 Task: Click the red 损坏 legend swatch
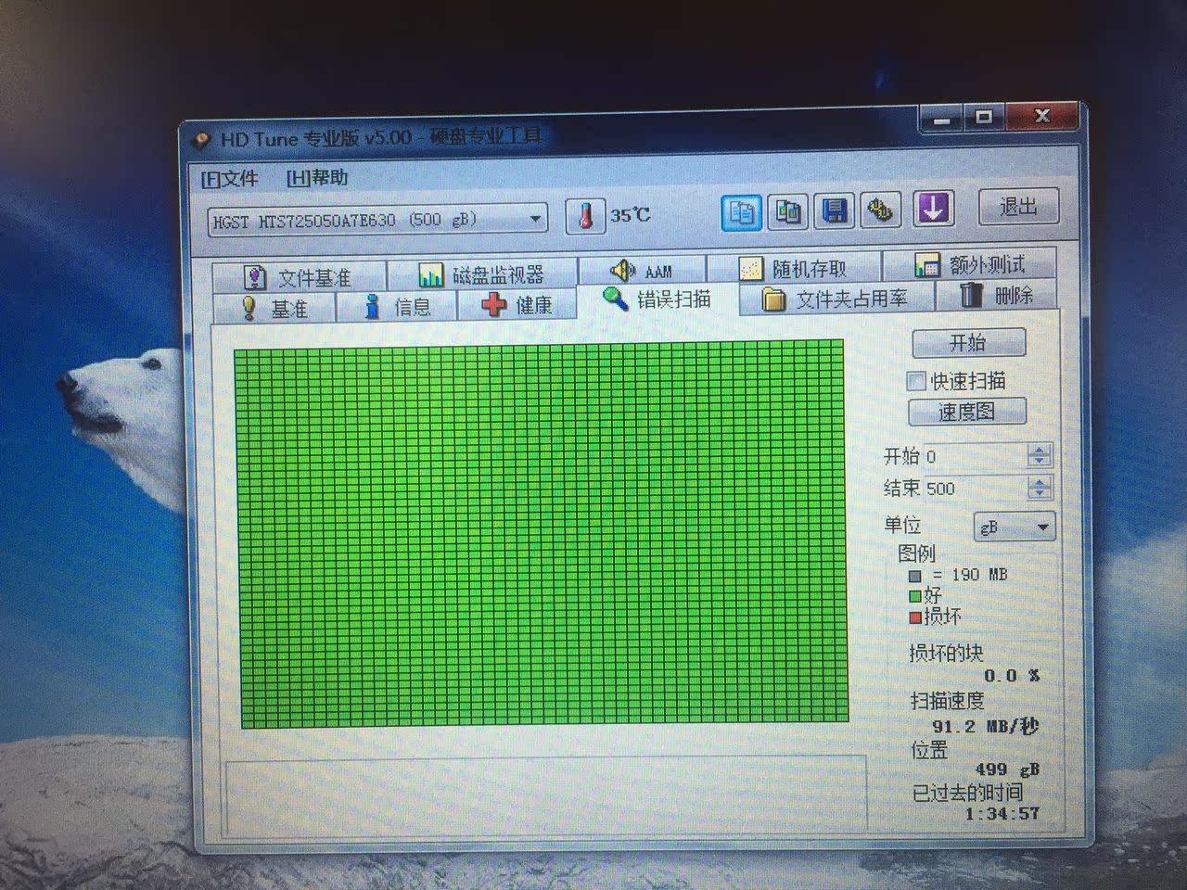pos(916,617)
